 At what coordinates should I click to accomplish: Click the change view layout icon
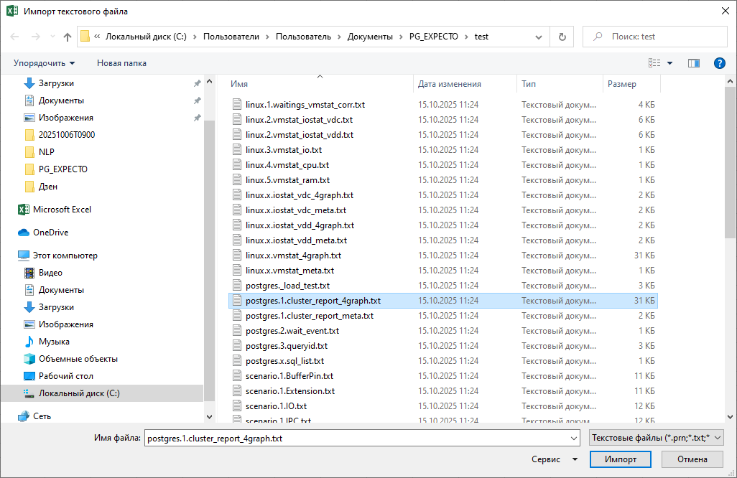point(654,63)
